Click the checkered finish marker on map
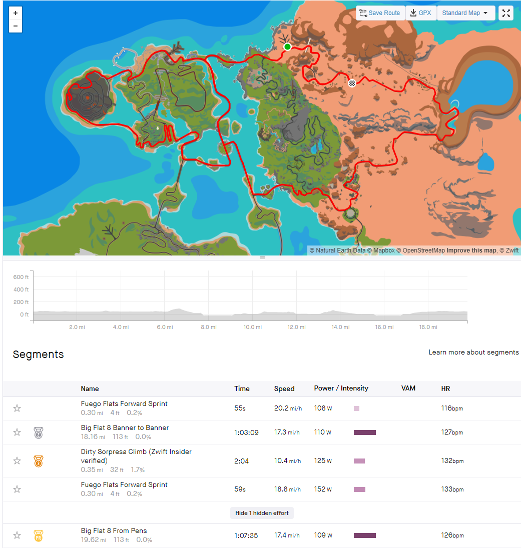 tap(352, 83)
